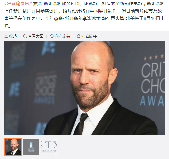Click the four stars in photo backdrop
The image size is (169, 159).
[x=154, y=57]
